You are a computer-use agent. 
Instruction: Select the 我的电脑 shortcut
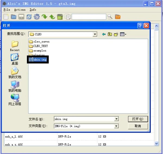tap(15, 86)
